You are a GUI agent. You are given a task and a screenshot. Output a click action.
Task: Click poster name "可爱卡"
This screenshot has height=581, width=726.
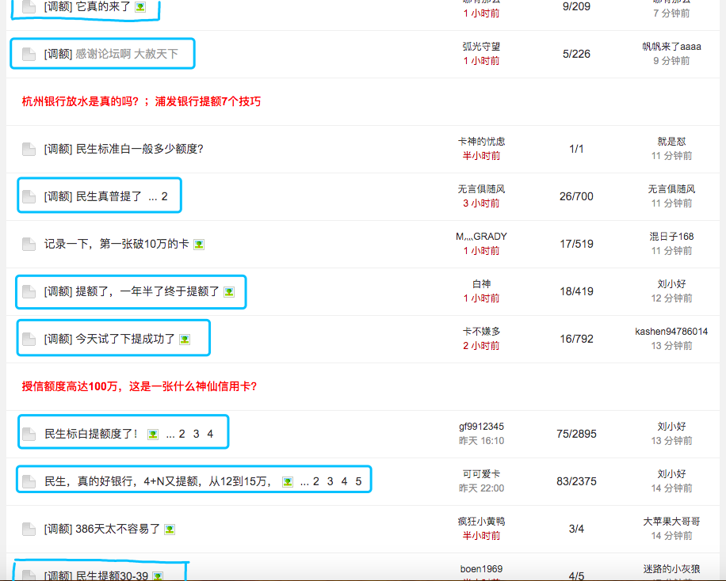480,473
